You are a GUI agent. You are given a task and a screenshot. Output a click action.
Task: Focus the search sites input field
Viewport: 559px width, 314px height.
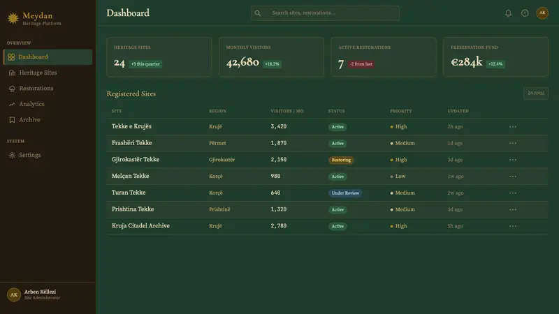tap(325, 13)
